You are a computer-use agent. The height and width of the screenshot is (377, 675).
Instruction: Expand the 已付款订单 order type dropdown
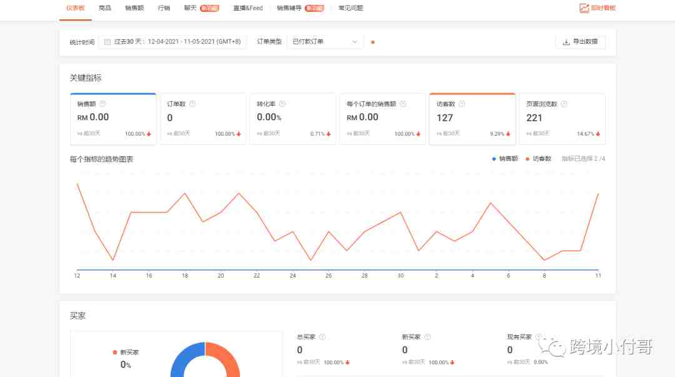(x=324, y=41)
